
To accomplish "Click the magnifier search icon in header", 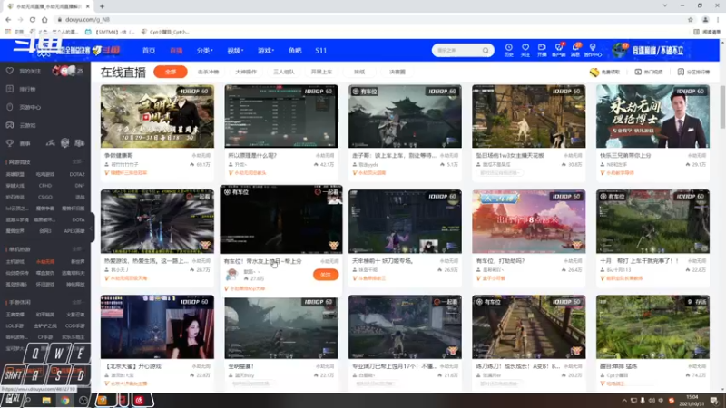I will click(486, 51).
